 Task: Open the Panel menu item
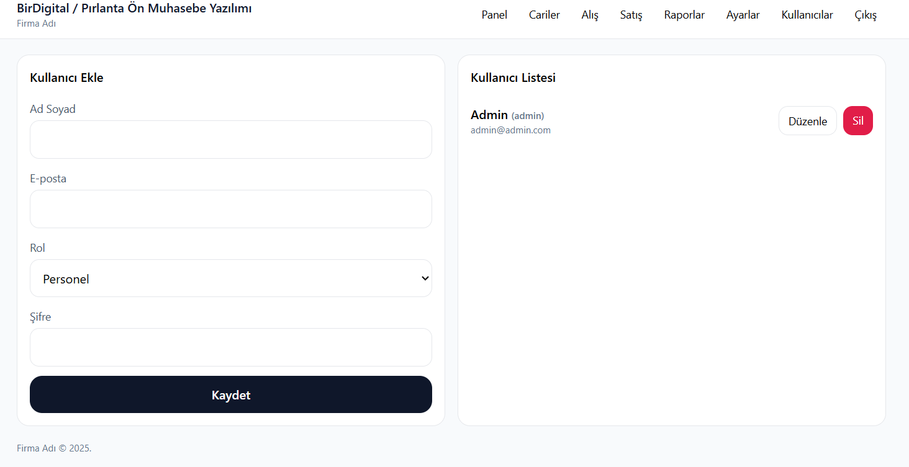pyautogui.click(x=494, y=15)
